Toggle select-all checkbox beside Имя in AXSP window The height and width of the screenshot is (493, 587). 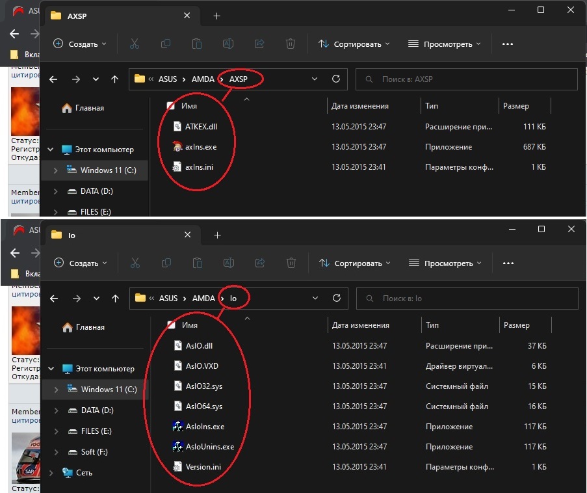[x=170, y=105]
